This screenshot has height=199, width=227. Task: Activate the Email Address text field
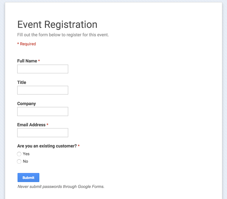click(43, 133)
